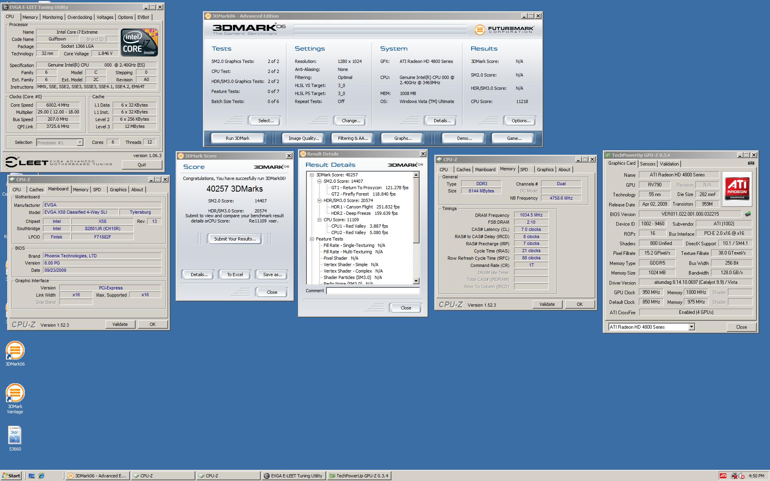Switch to EVGA E-LEET taskbar button
Image resolution: width=770 pixels, height=481 pixels.
tap(293, 476)
